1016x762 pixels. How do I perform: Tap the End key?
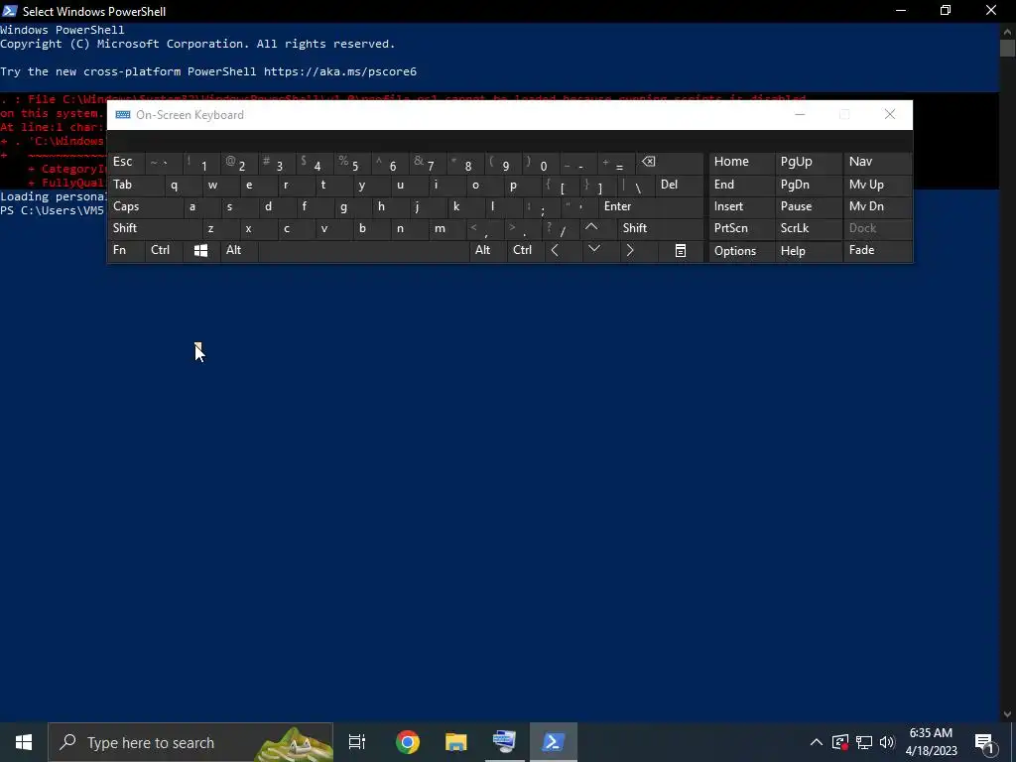pos(741,185)
